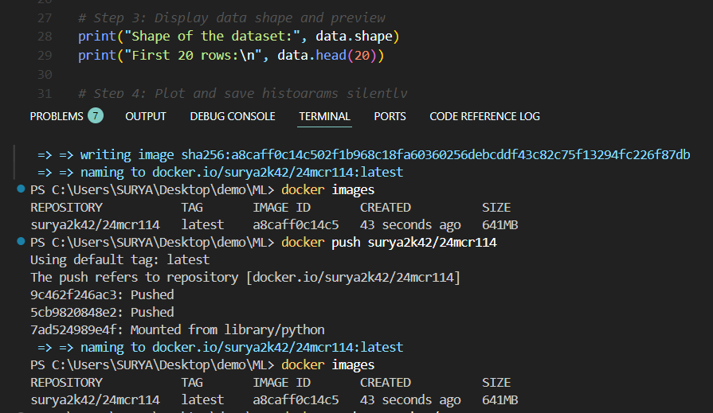
Task: Click the SIZE header in last images table
Action: 496,382
